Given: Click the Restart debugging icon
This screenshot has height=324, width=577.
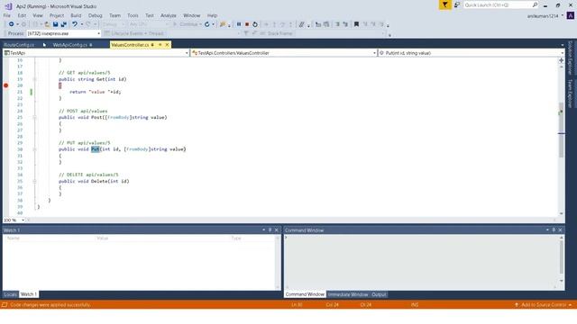Looking at the screenshot, I should (x=255, y=24).
